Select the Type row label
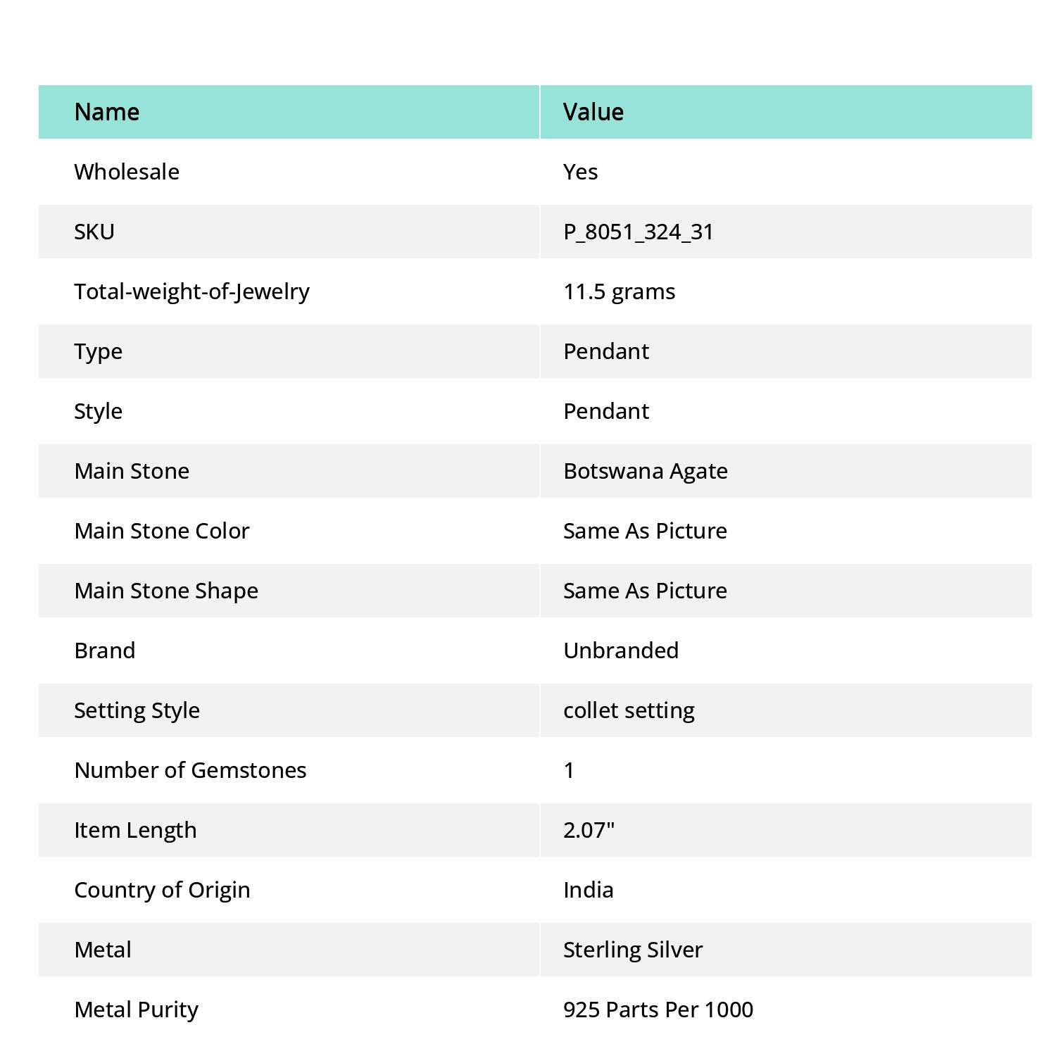Viewport: 1056px width, 1056px height. point(98,351)
